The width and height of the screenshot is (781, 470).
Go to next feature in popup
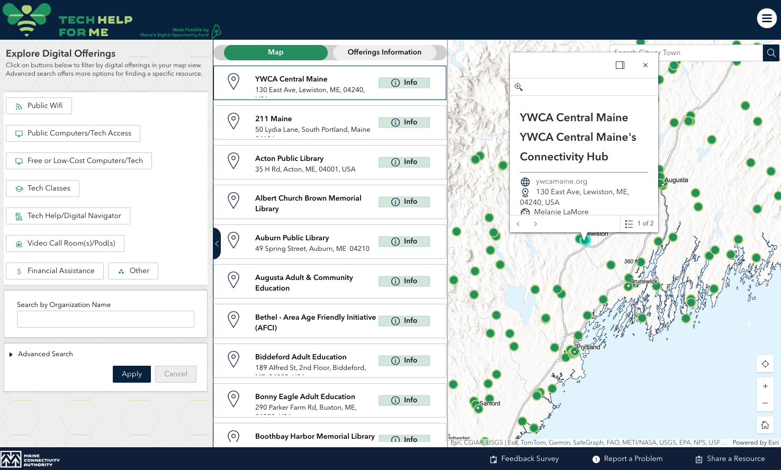[536, 224]
